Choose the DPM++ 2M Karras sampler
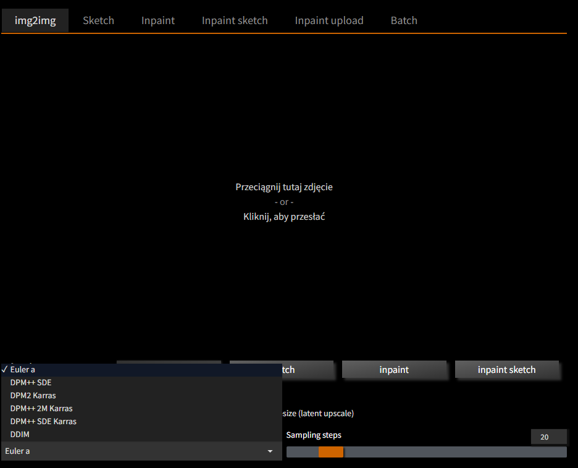This screenshot has height=468, width=578. coord(41,408)
